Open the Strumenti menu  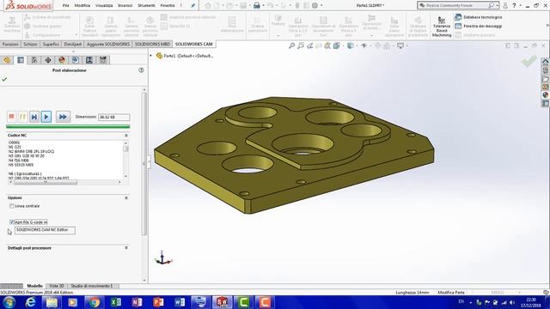coord(146,5)
